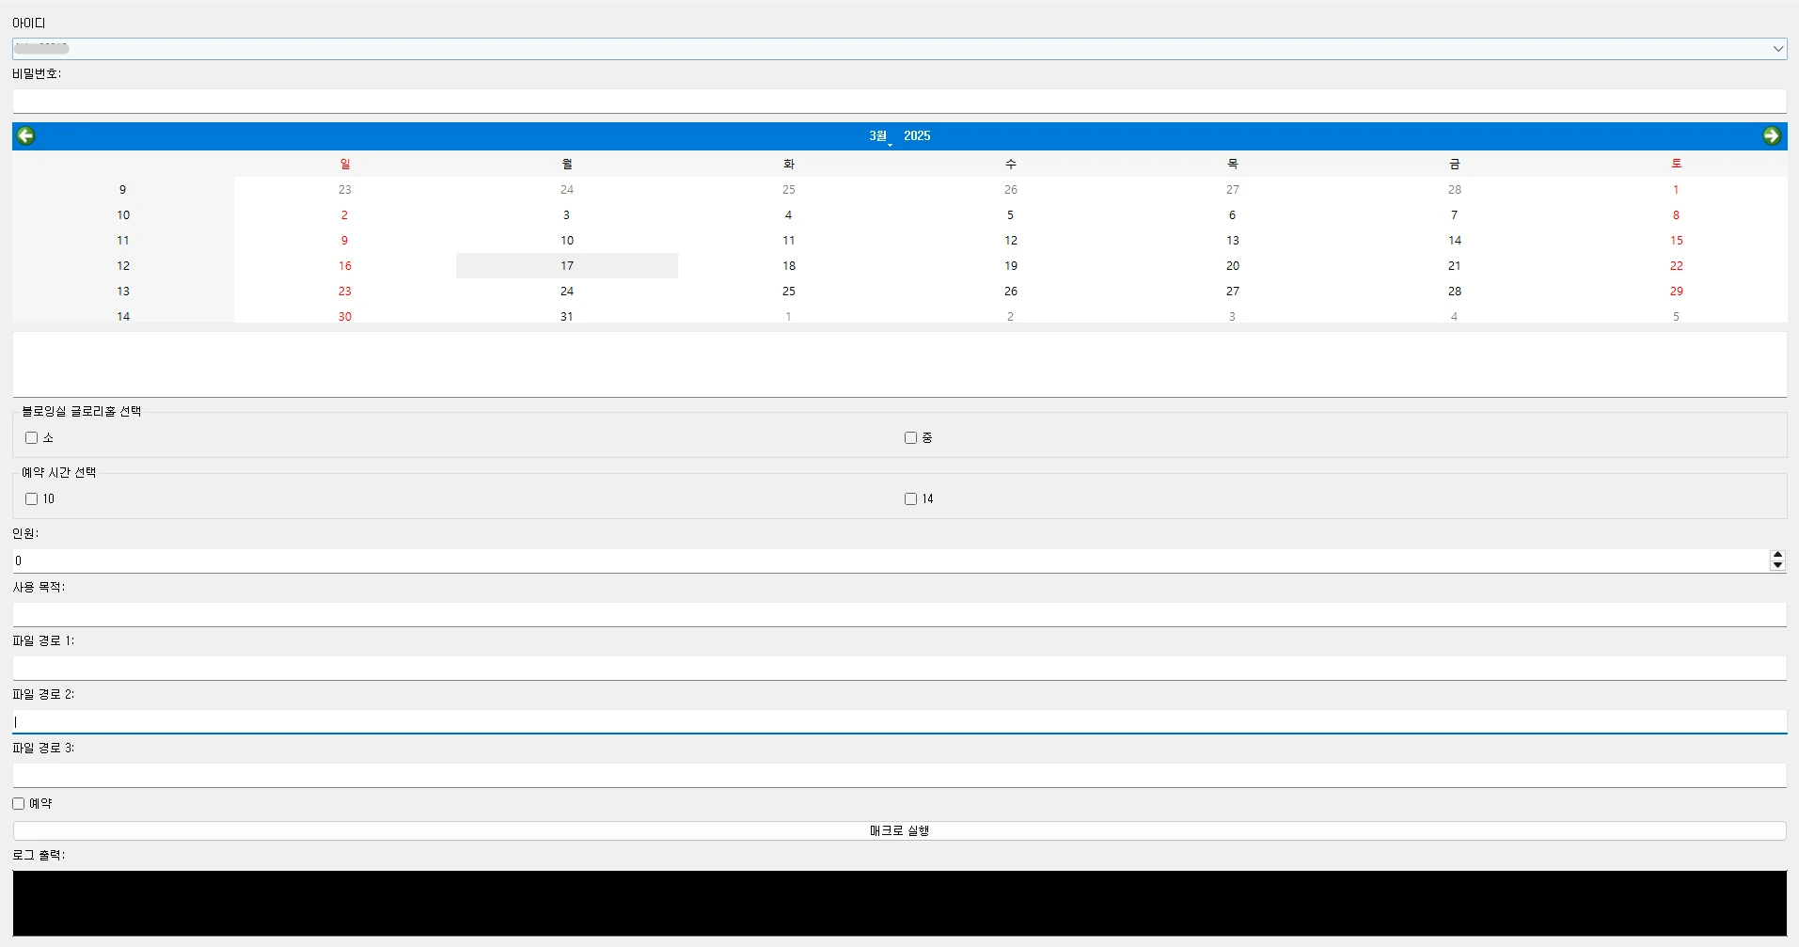Toggle the 예약 checkbox
This screenshot has height=947, width=1799.
[19, 804]
